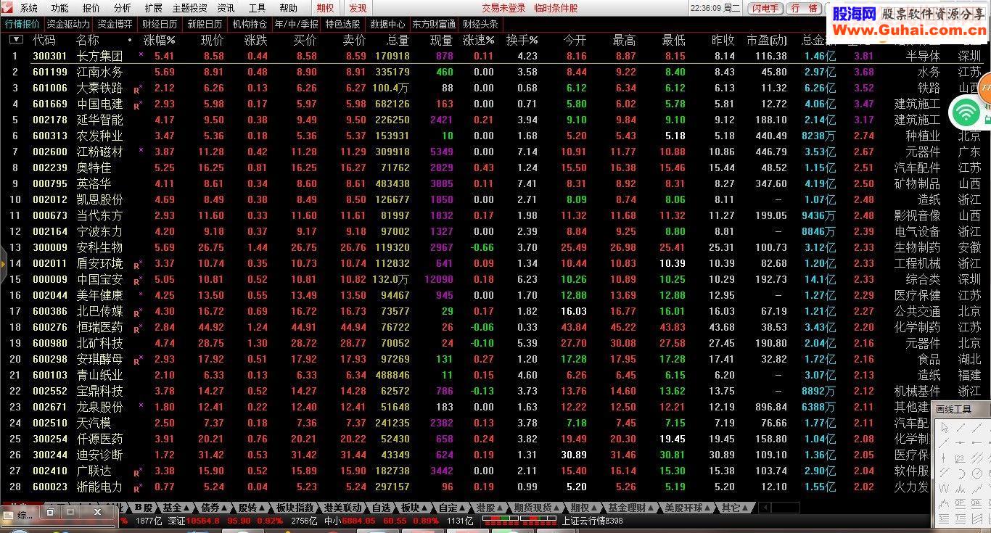The height and width of the screenshot is (533, 991).
Task: Open the table corner dropdown arrow above row 1
Action: 16,40
